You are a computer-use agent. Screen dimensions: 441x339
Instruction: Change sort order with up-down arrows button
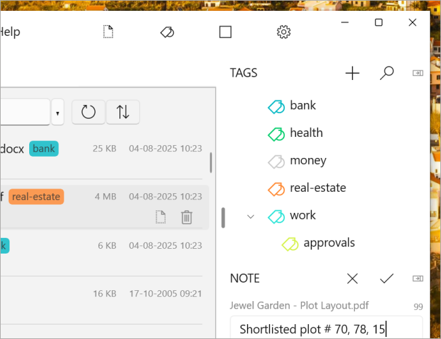pos(123,112)
